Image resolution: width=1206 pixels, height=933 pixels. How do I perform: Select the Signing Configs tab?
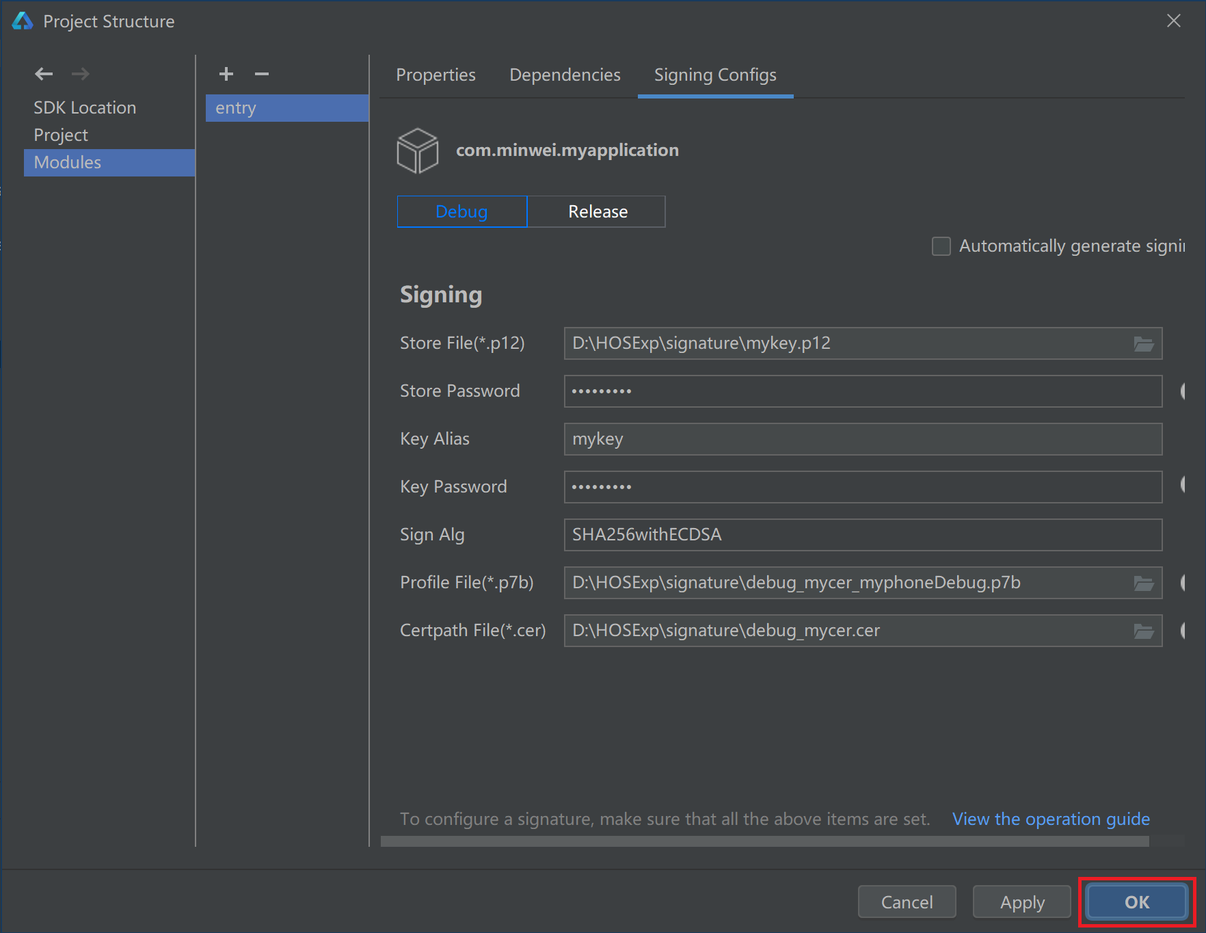point(715,75)
